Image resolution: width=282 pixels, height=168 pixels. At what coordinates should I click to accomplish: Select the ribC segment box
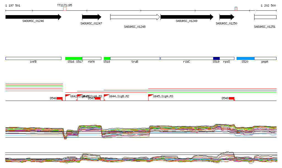(x=186, y=58)
